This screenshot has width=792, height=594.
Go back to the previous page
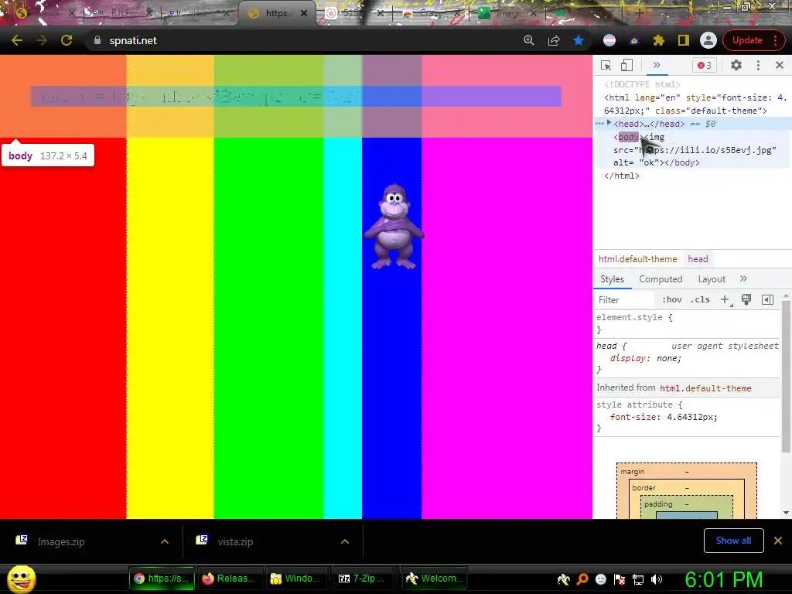pos(17,40)
